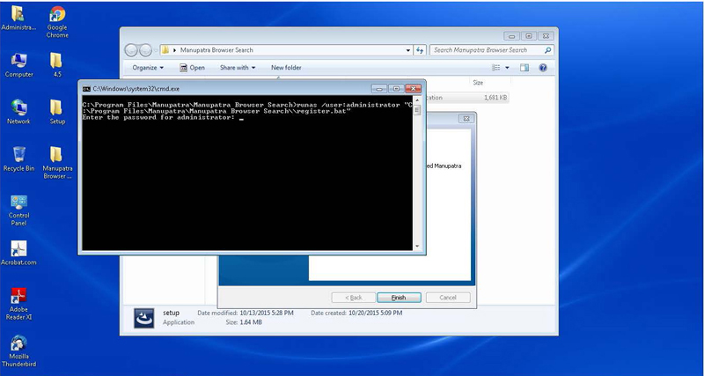Open the Recycle Bin
704x376 pixels.
point(18,159)
